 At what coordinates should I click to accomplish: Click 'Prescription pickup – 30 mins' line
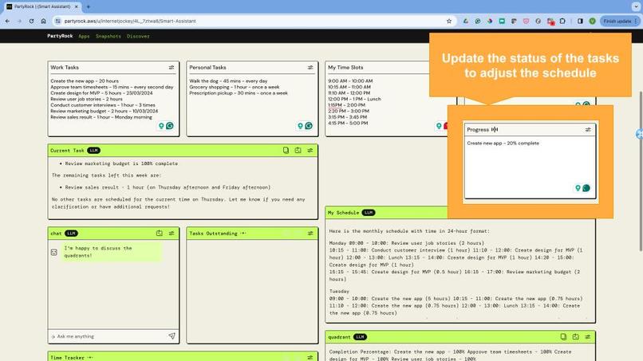click(239, 93)
